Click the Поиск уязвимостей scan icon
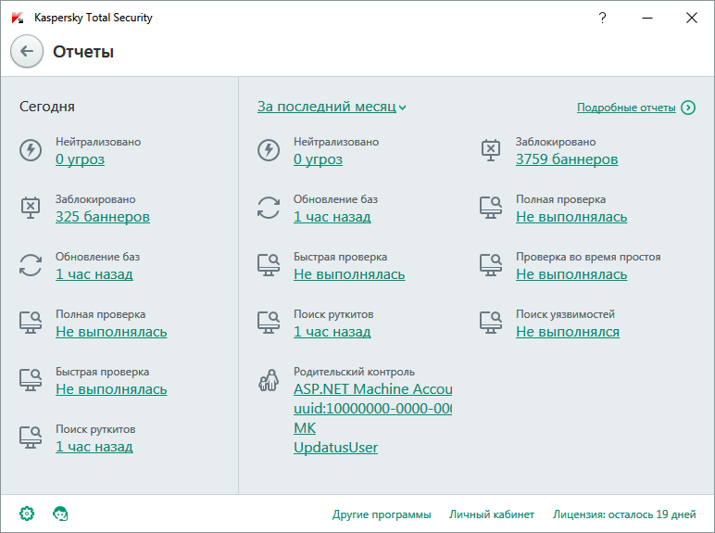715x533 pixels. tap(491, 323)
